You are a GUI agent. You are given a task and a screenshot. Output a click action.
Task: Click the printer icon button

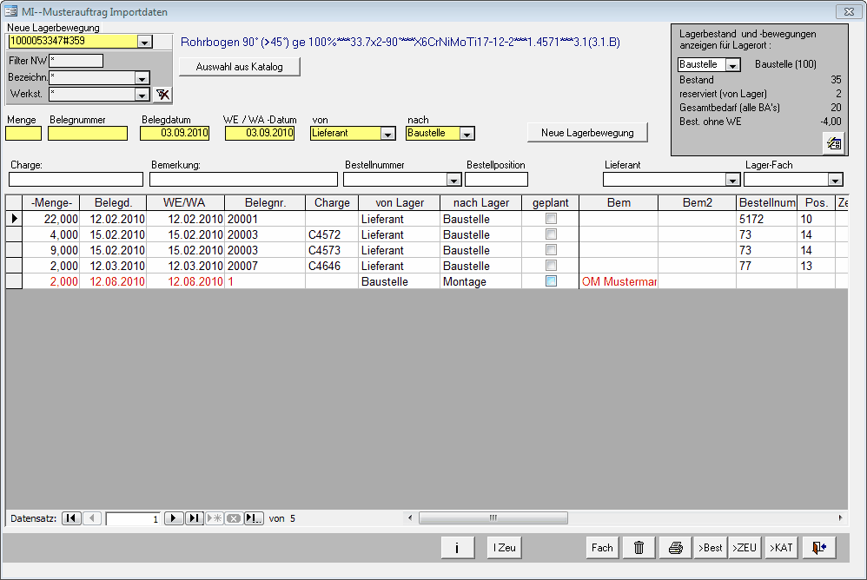point(675,547)
